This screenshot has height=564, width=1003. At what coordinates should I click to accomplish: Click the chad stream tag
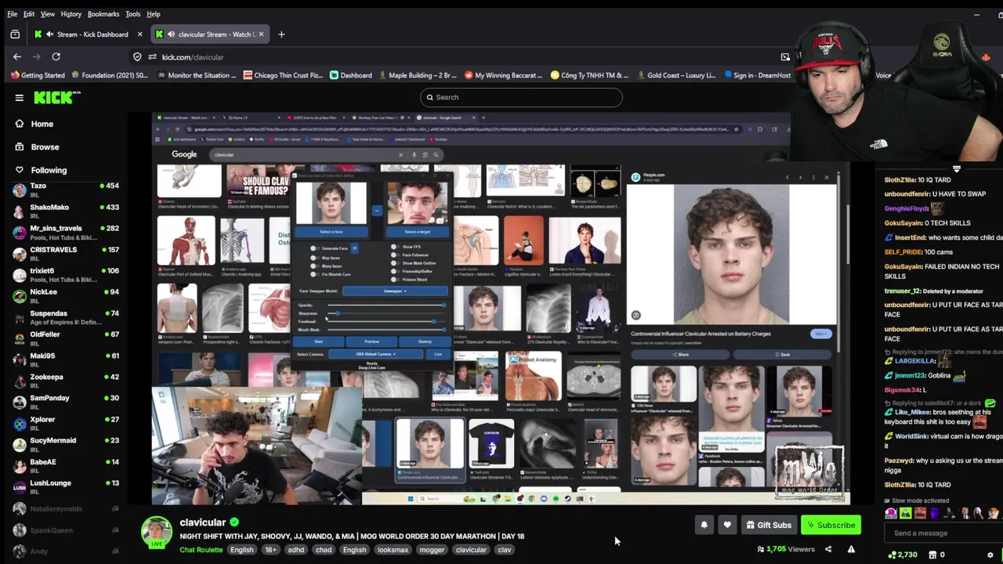click(324, 550)
